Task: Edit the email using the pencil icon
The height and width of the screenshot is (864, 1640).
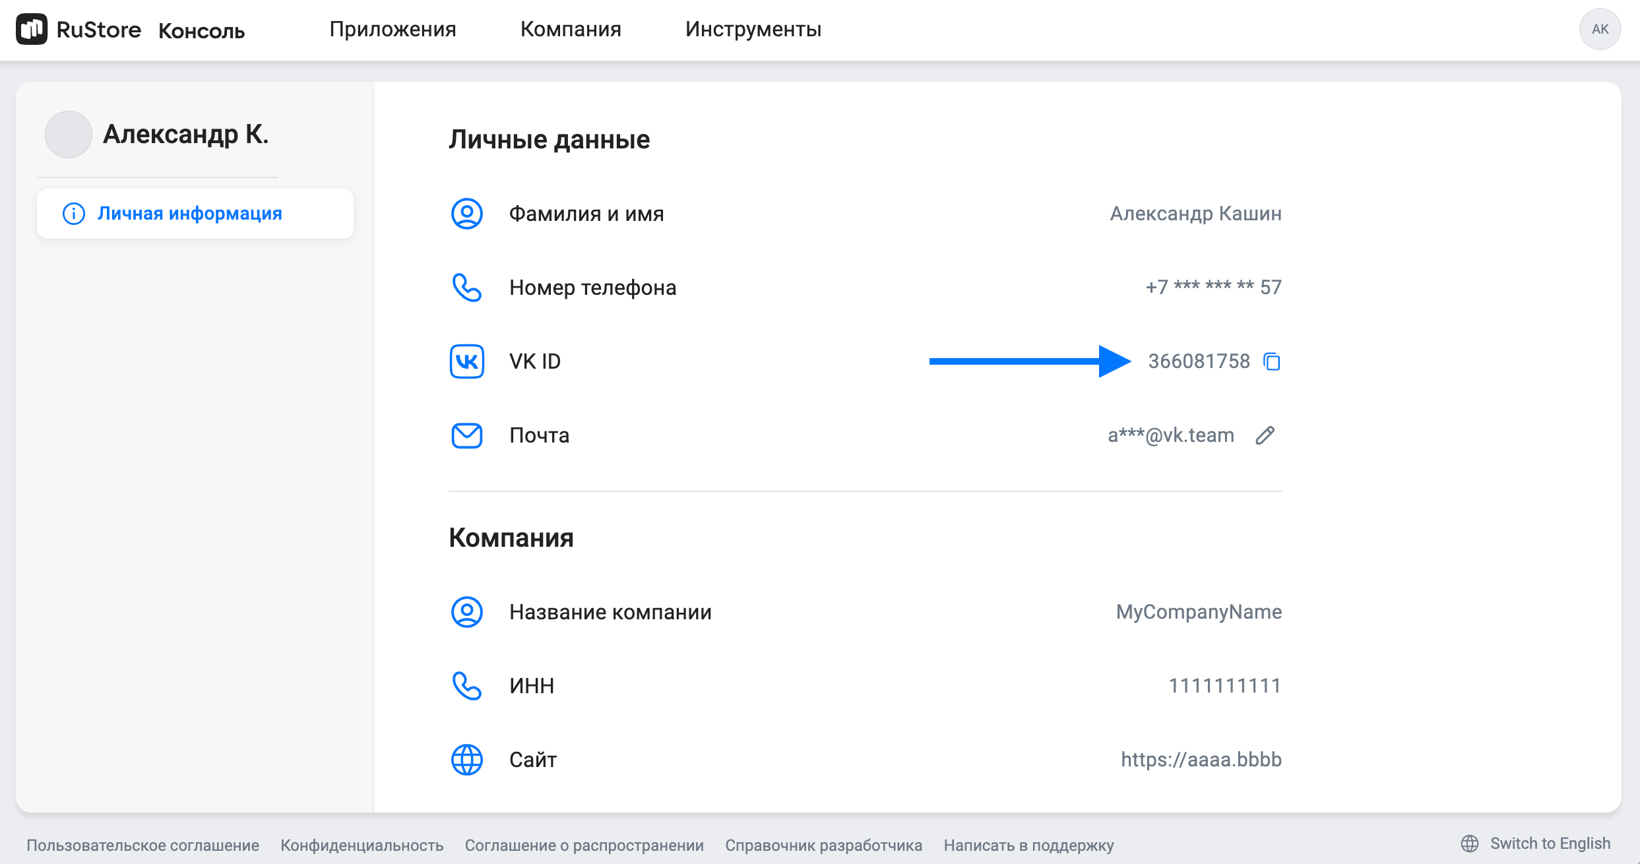Action: 1266,435
